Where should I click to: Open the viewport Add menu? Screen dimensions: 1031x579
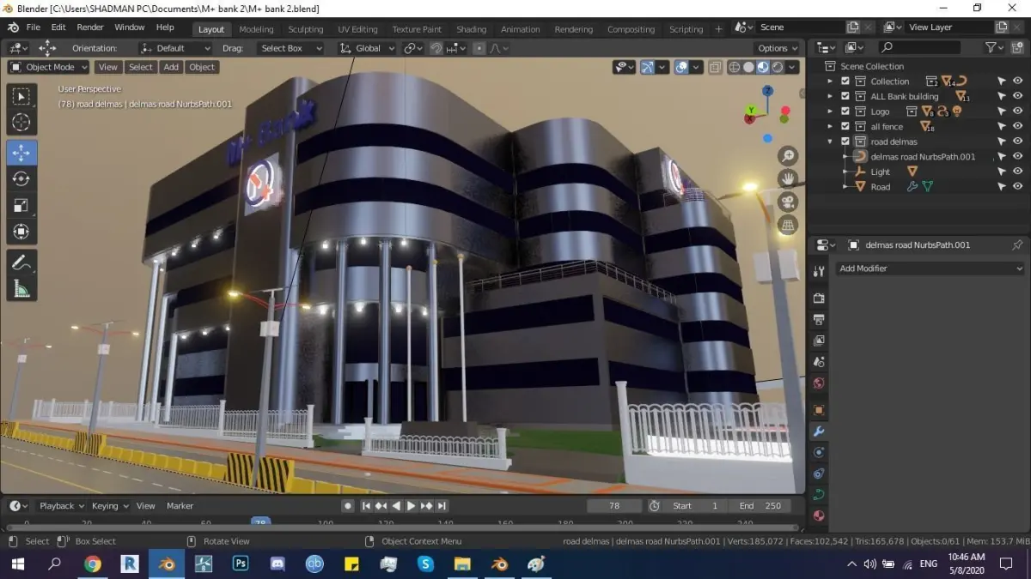click(x=171, y=67)
